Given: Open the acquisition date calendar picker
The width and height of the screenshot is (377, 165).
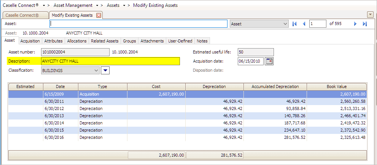Looking at the screenshot, I should click(269, 61).
